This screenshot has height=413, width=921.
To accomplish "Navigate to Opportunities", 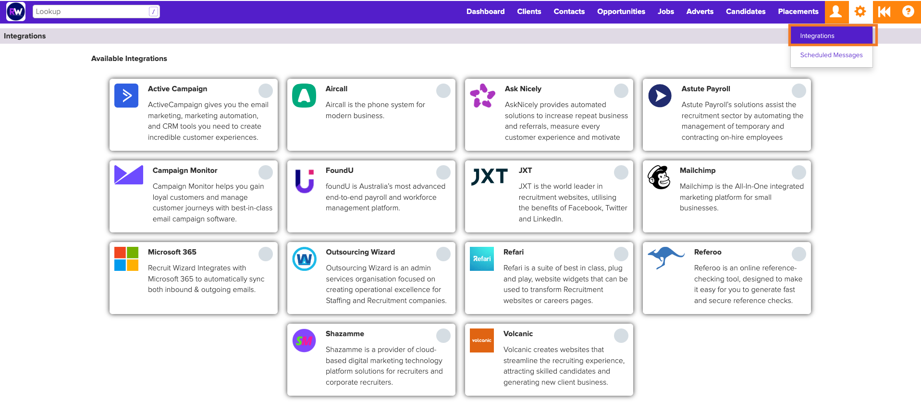I will [x=621, y=12].
